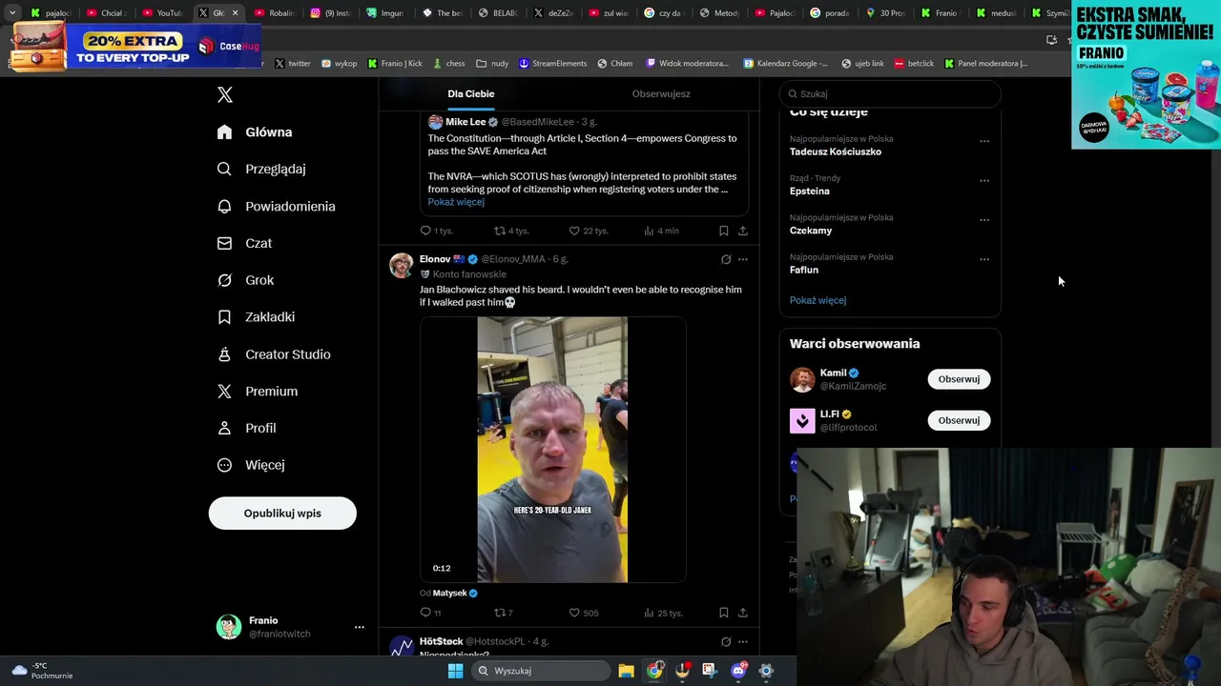Follow Kamil with Obserwuj button
The width and height of the screenshot is (1221, 686).
click(x=959, y=379)
